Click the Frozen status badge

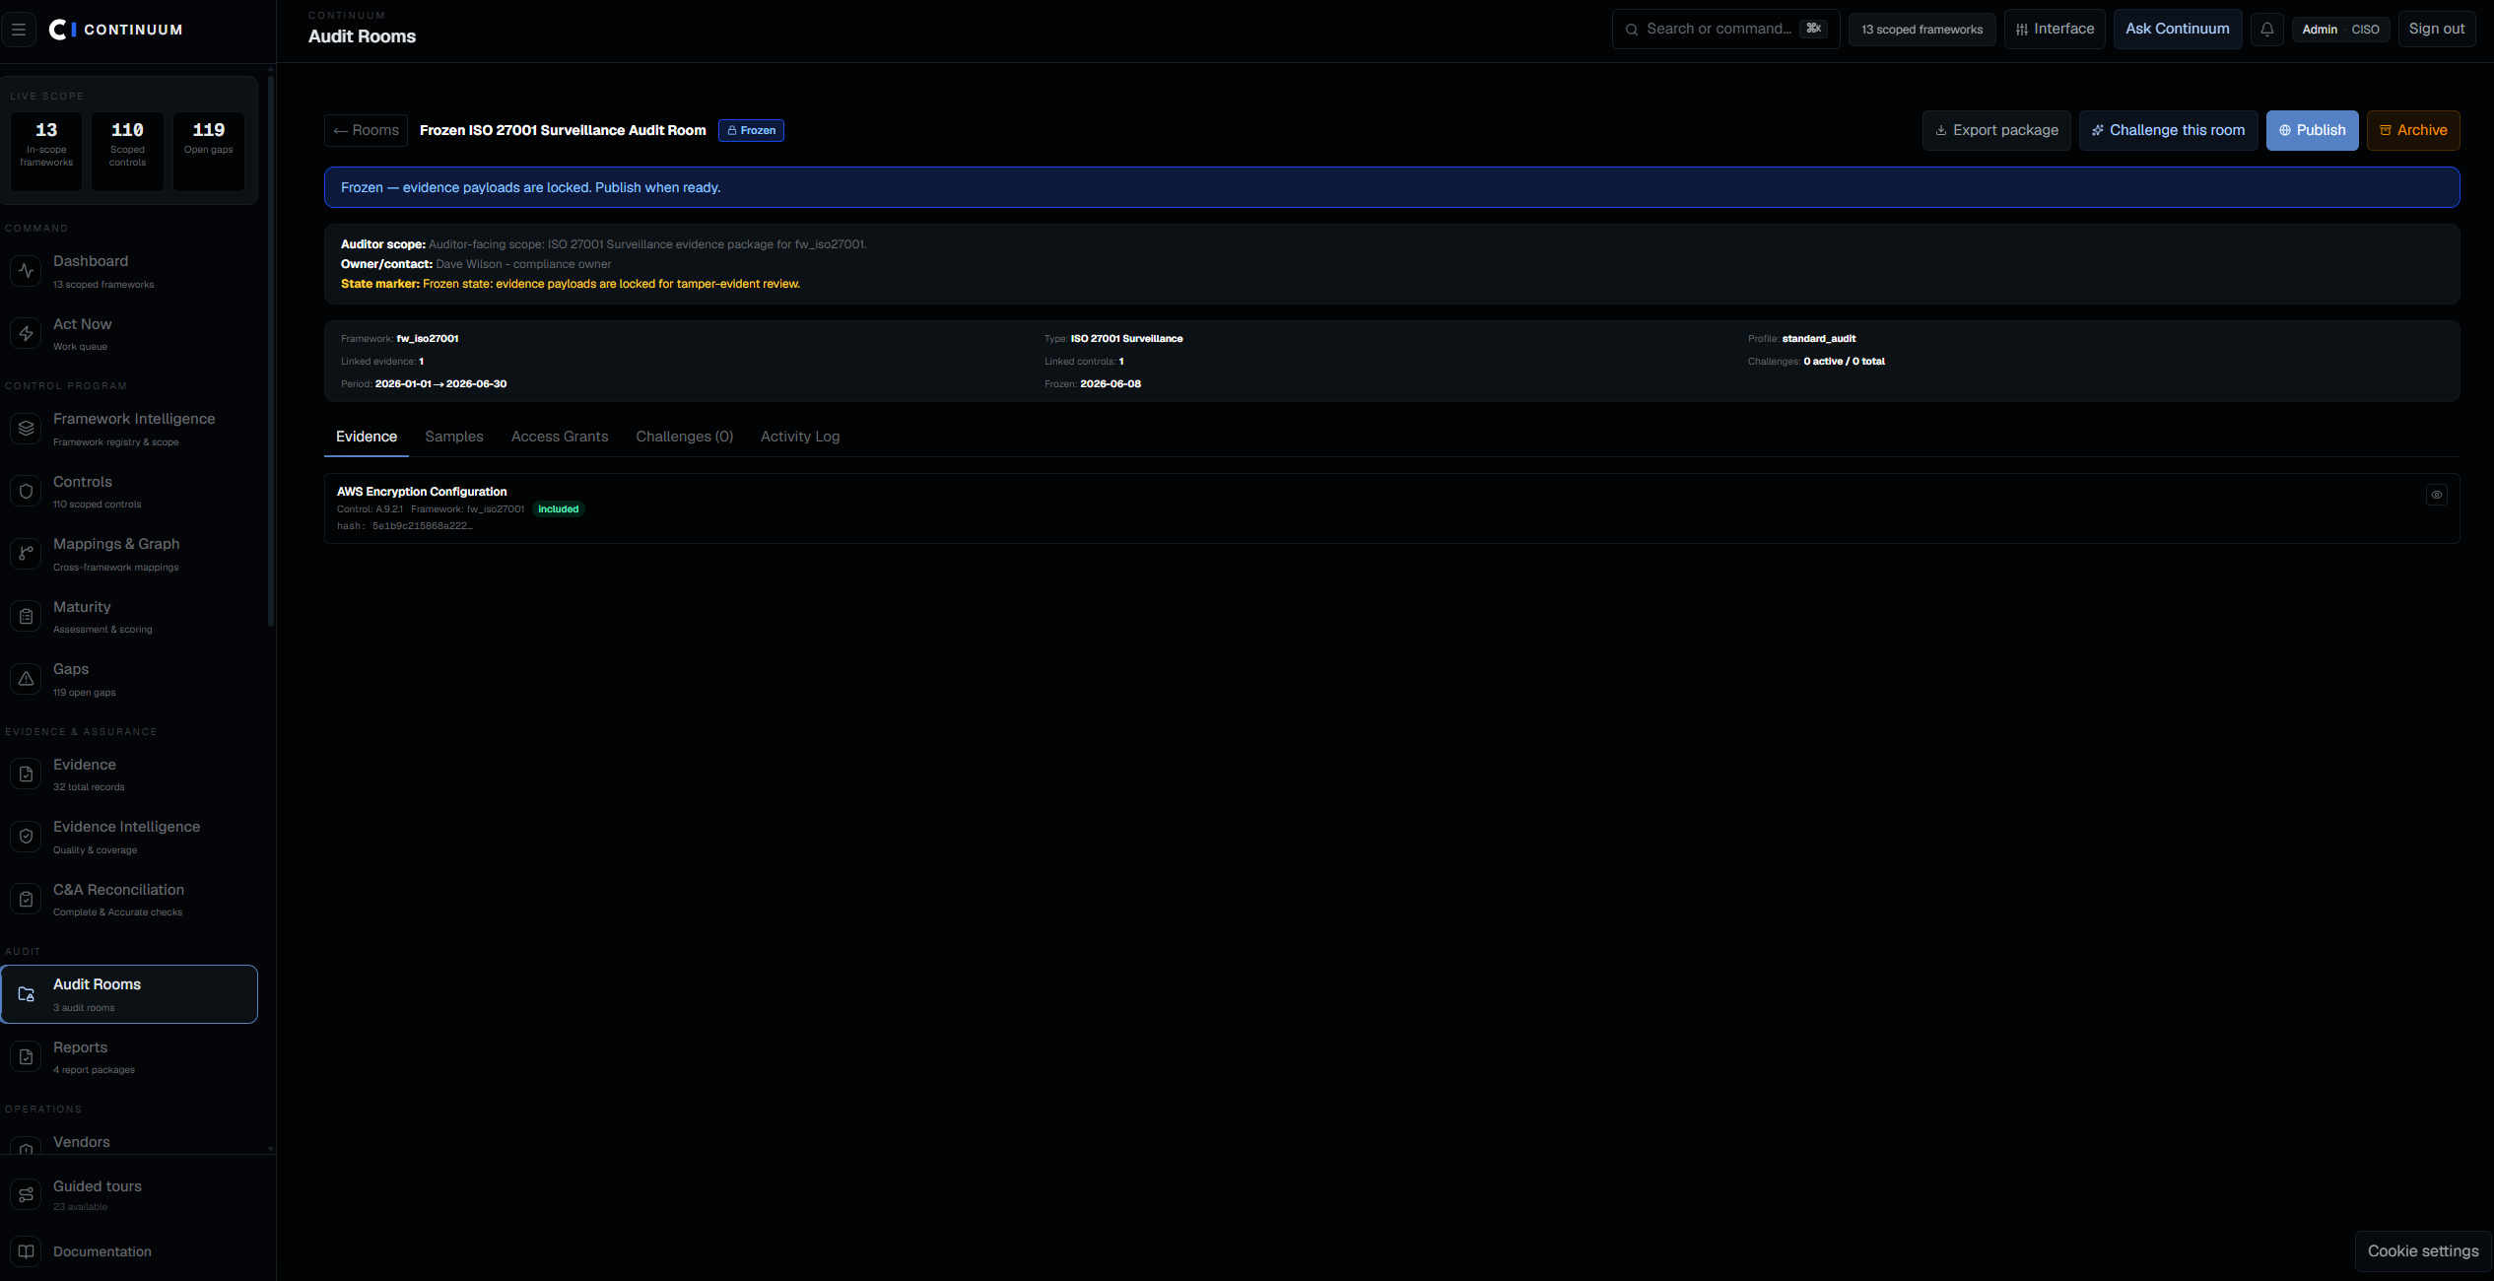coord(751,130)
